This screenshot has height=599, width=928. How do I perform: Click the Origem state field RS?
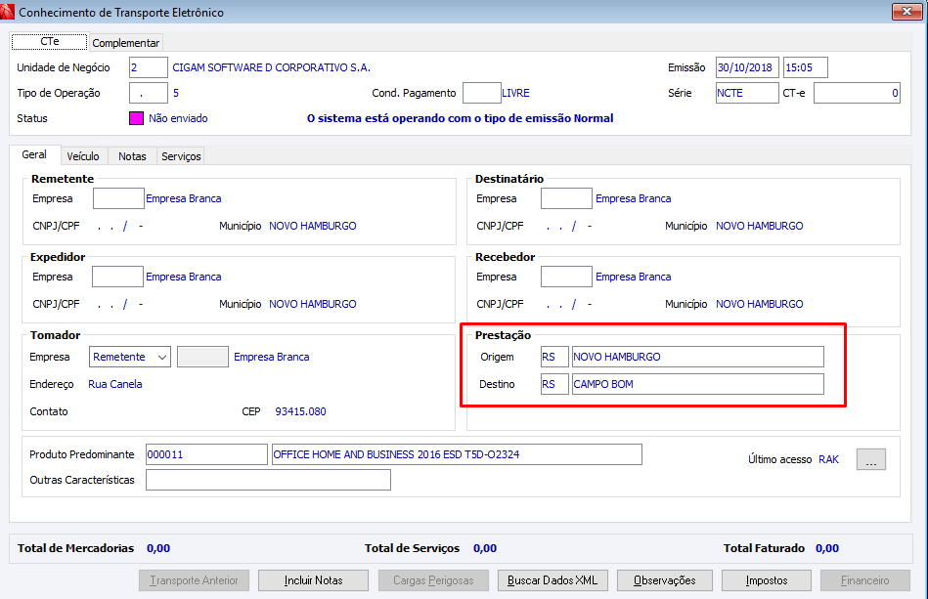tap(554, 357)
